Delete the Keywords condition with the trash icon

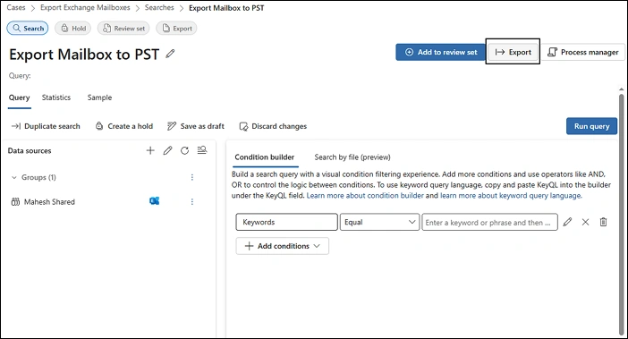[x=603, y=222]
